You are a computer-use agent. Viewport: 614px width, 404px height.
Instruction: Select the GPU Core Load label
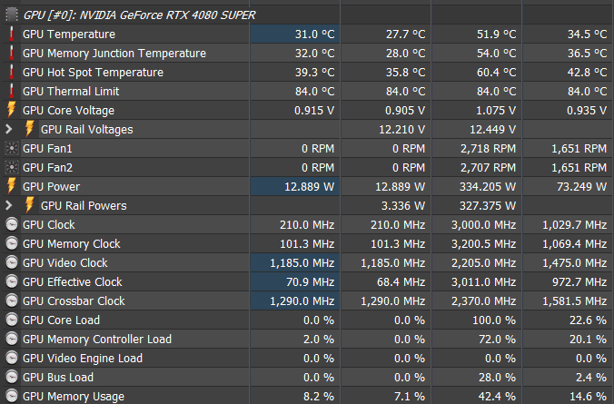pyautogui.click(x=61, y=320)
